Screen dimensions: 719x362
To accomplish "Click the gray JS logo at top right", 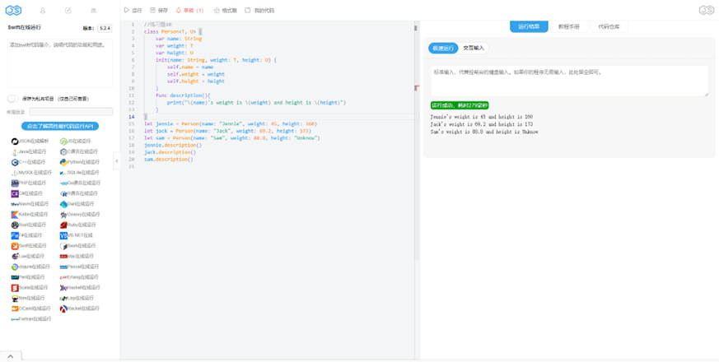I will click(x=706, y=10).
